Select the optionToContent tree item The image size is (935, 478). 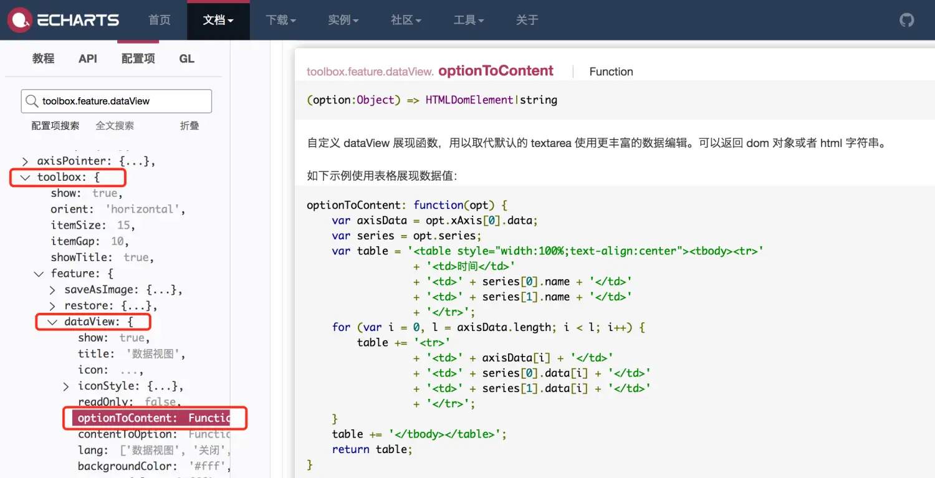pos(151,418)
